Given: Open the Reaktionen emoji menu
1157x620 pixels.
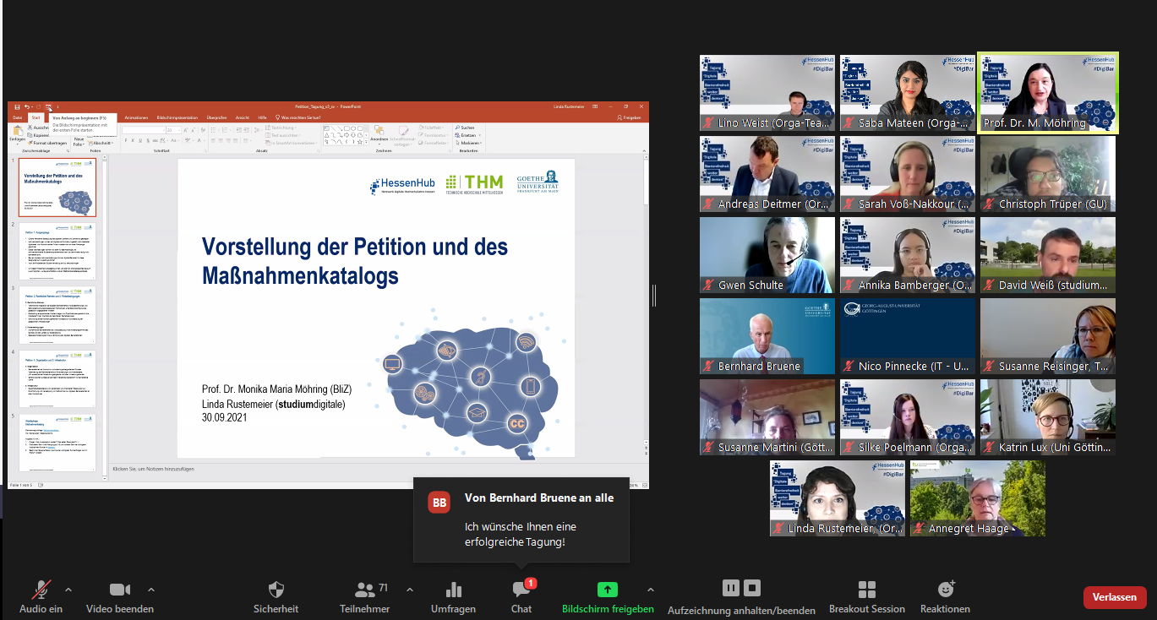Looking at the screenshot, I should 945,596.
